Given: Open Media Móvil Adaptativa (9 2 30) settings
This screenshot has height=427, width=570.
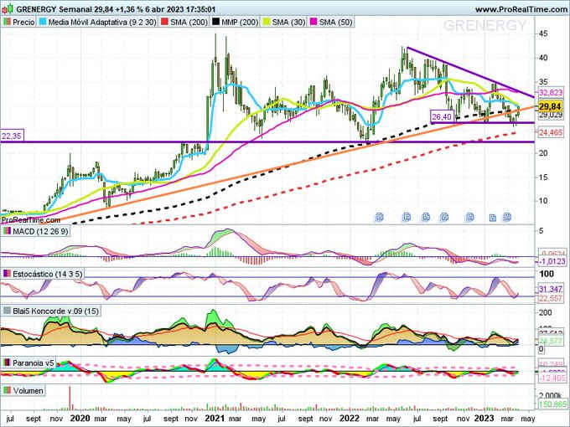Looking at the screenshot, I should coord(102,22).
